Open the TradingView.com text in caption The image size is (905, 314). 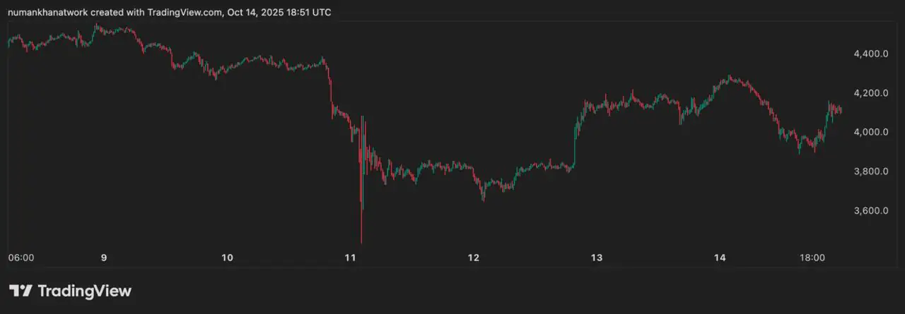tap(185, 13)
